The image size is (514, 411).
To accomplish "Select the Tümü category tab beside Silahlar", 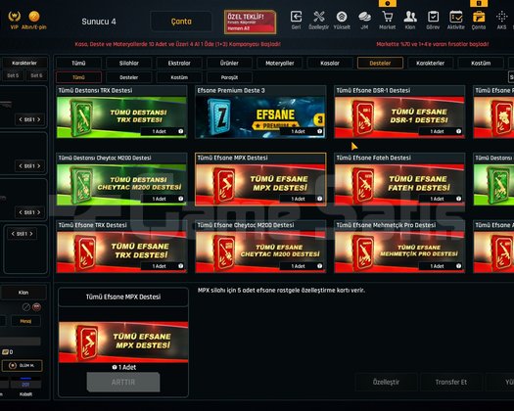I will pos(78,63).
